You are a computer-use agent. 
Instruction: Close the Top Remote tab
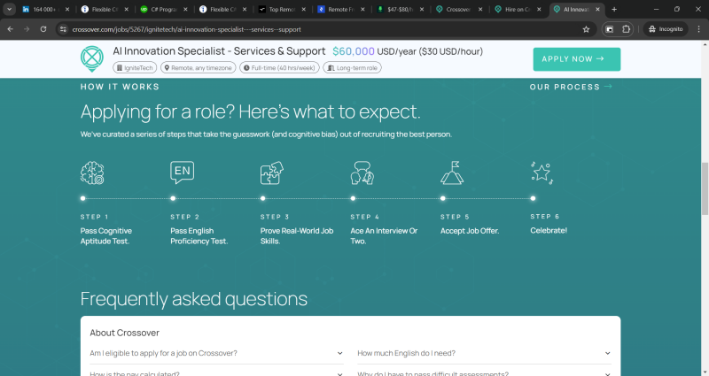pyautogui.click(x=303, y=9)
